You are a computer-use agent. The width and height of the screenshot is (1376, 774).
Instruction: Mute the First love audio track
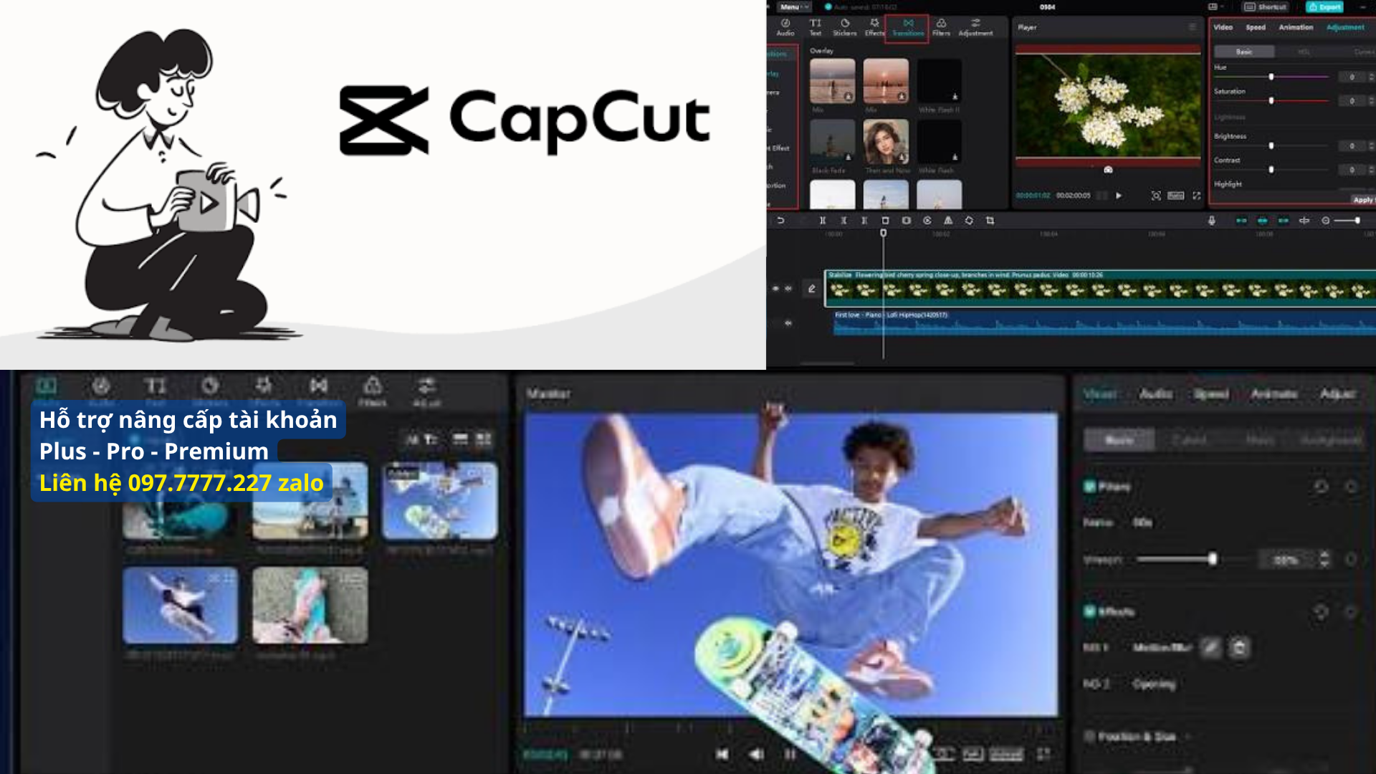coord(788,323)
